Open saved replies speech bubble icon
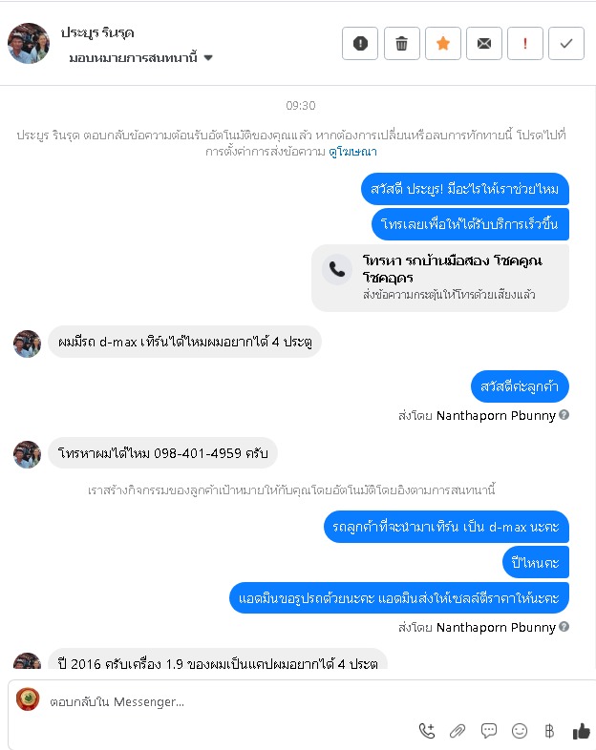 coord(488,730)
